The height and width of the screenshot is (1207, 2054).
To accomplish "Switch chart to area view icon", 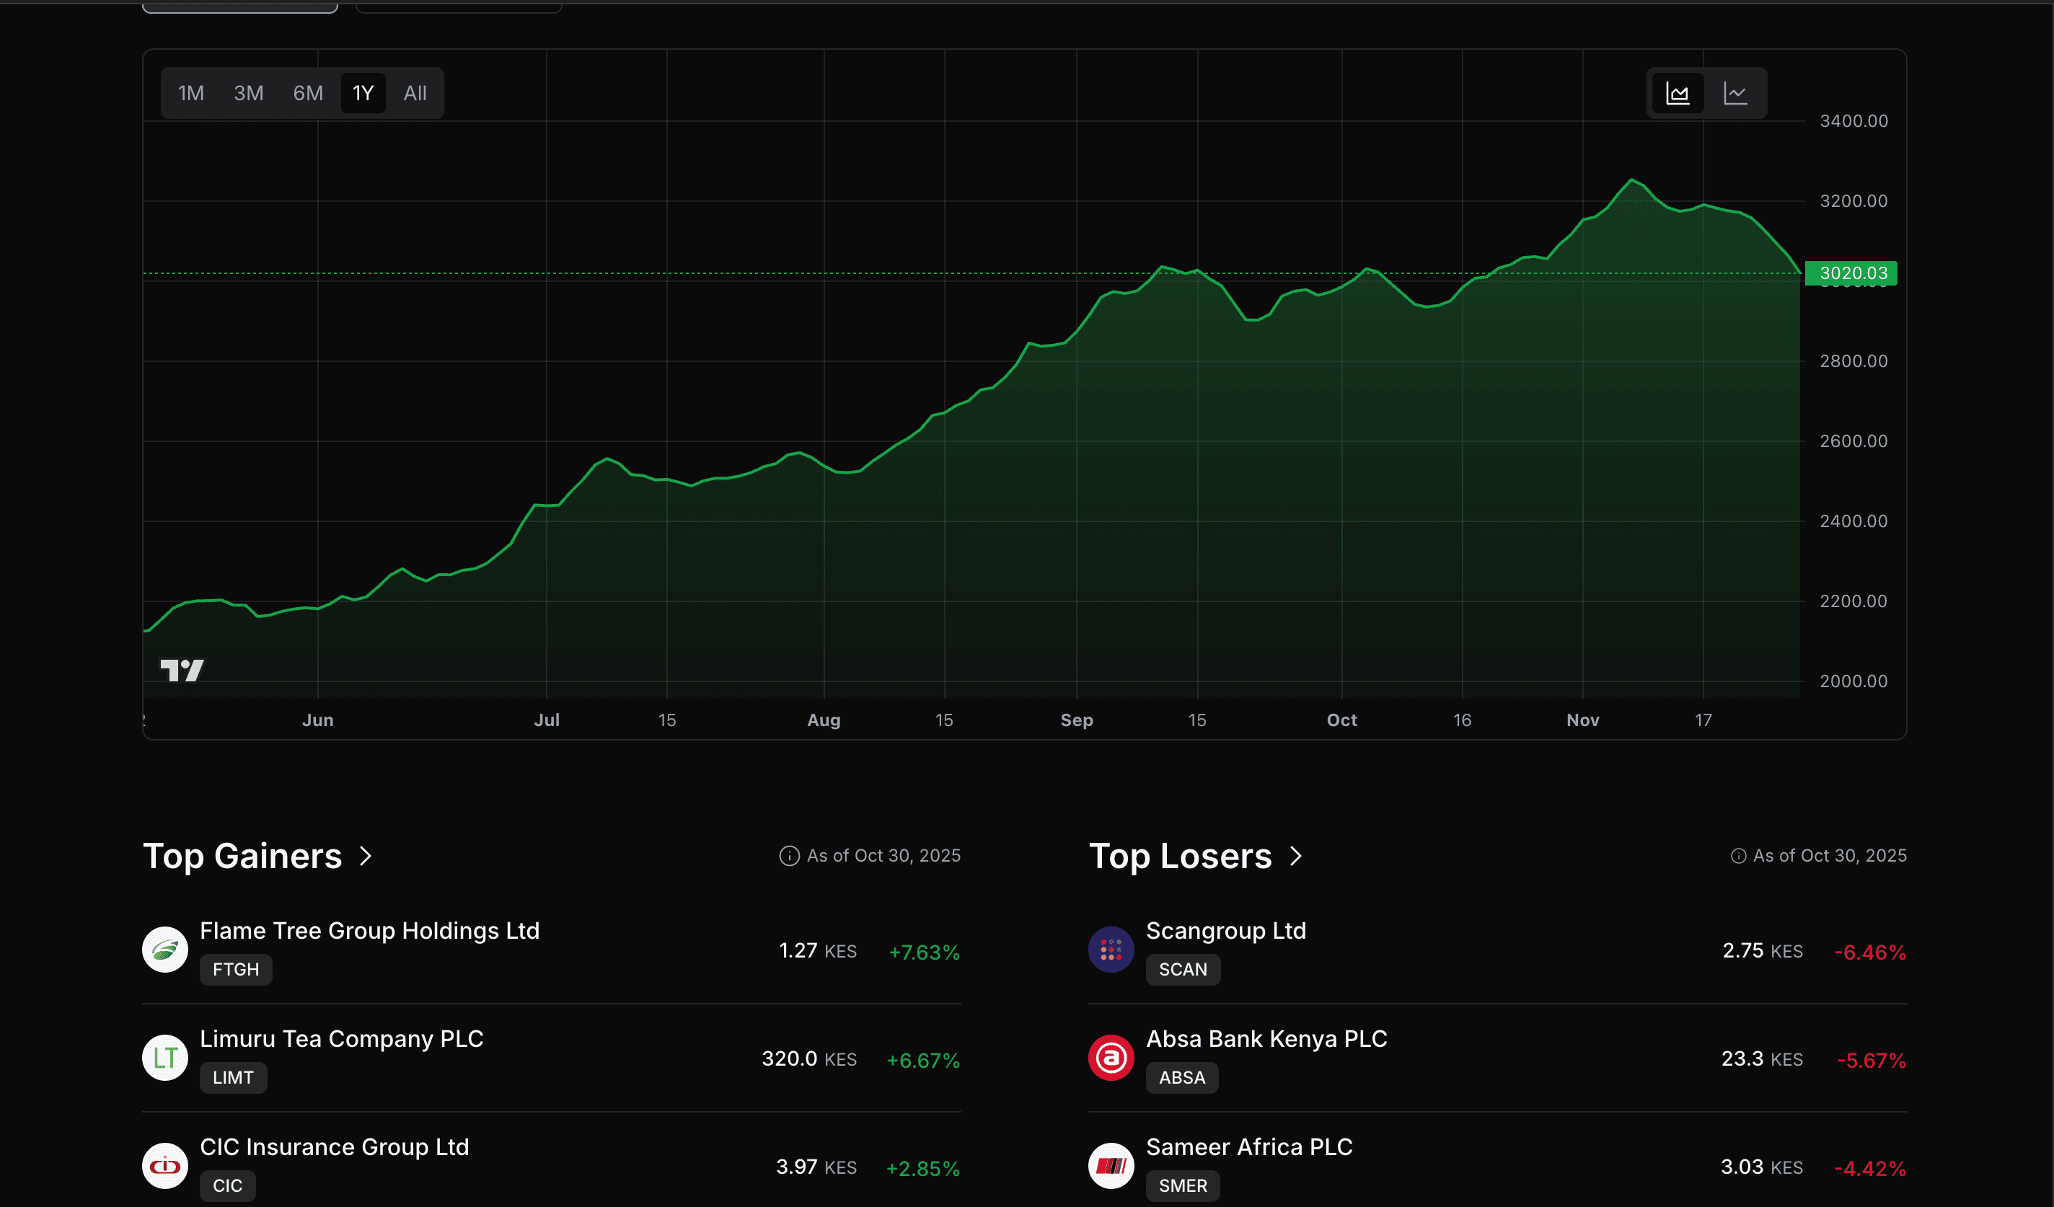I will pyautogui.click(x=1678, y=93).
